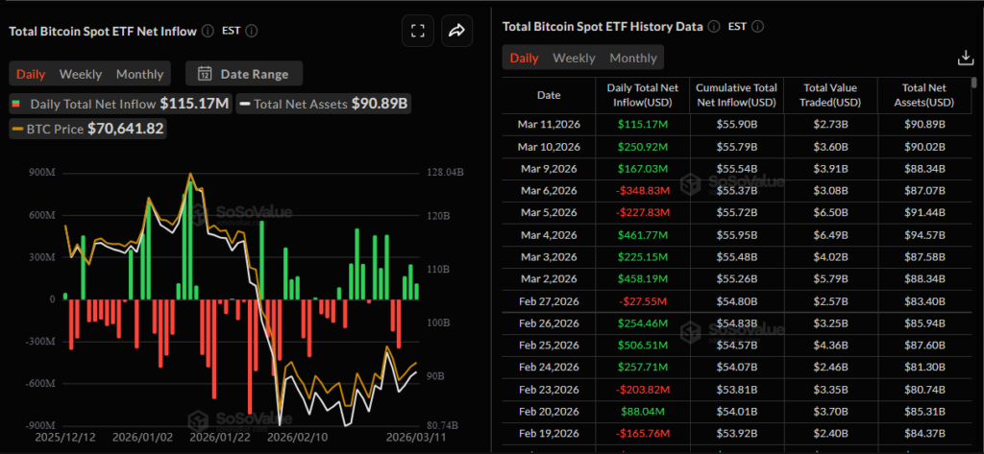984x454 pixels.
Task: Select Weekly tab in history table
Action: (574, 58)
